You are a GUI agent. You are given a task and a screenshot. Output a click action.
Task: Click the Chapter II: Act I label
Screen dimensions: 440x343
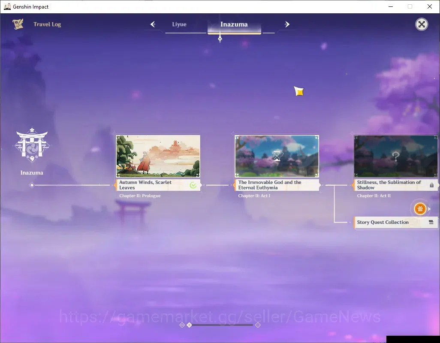254,196
